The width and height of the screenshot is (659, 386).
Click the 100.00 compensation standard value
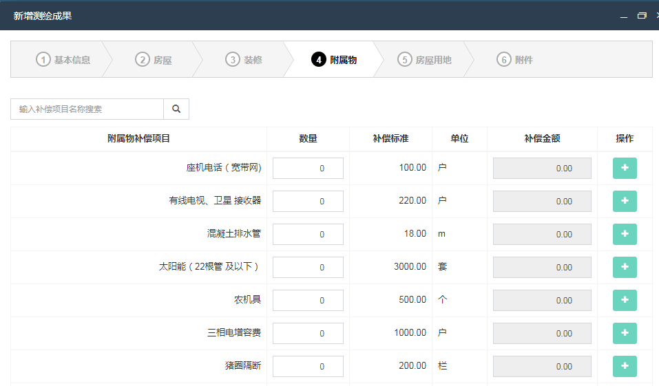click(x=412, y=168)
